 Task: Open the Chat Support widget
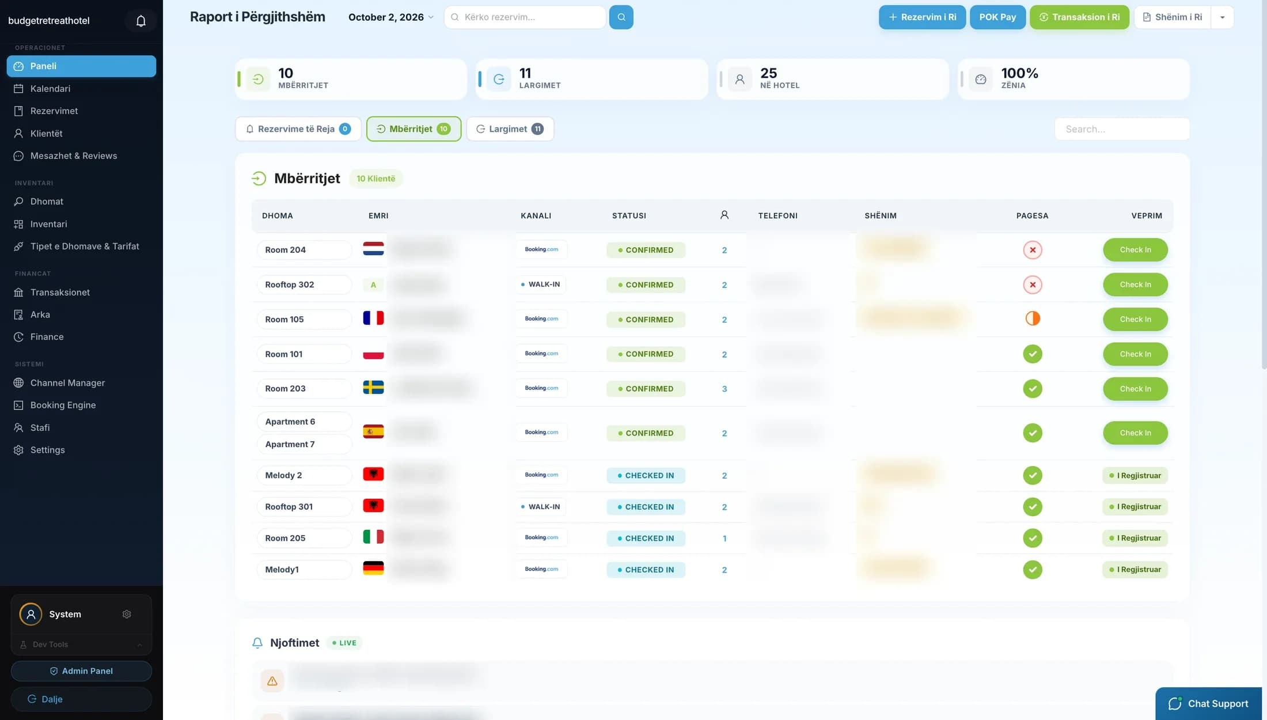point(1208,703)
